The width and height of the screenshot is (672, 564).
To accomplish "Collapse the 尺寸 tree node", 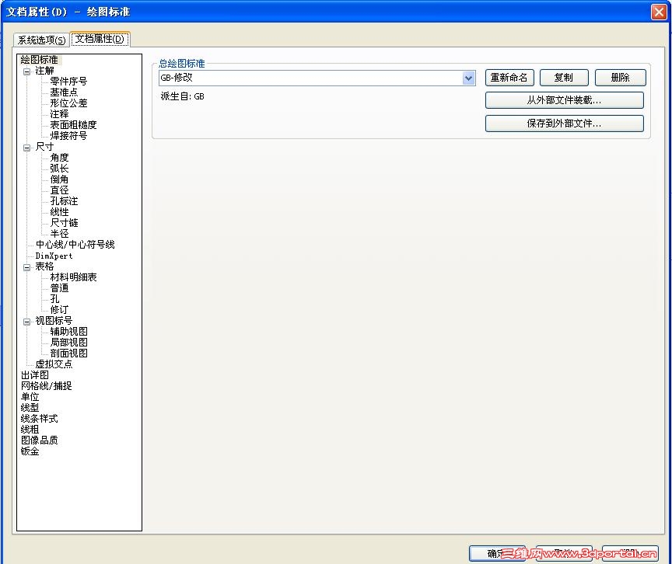I will pos(27,148).
